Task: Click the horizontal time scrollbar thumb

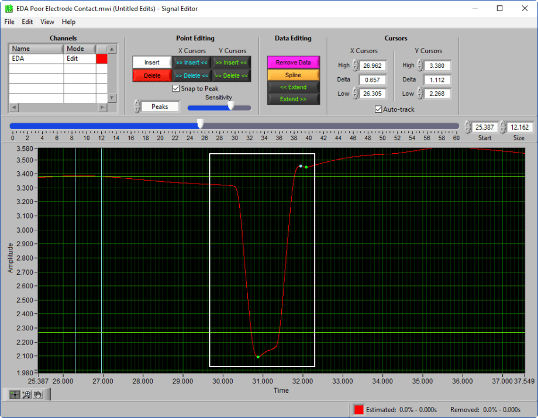Action: [201, 123]
